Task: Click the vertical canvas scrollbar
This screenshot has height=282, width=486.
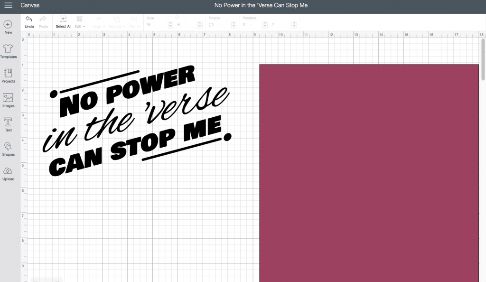Action: coord(483,59)
